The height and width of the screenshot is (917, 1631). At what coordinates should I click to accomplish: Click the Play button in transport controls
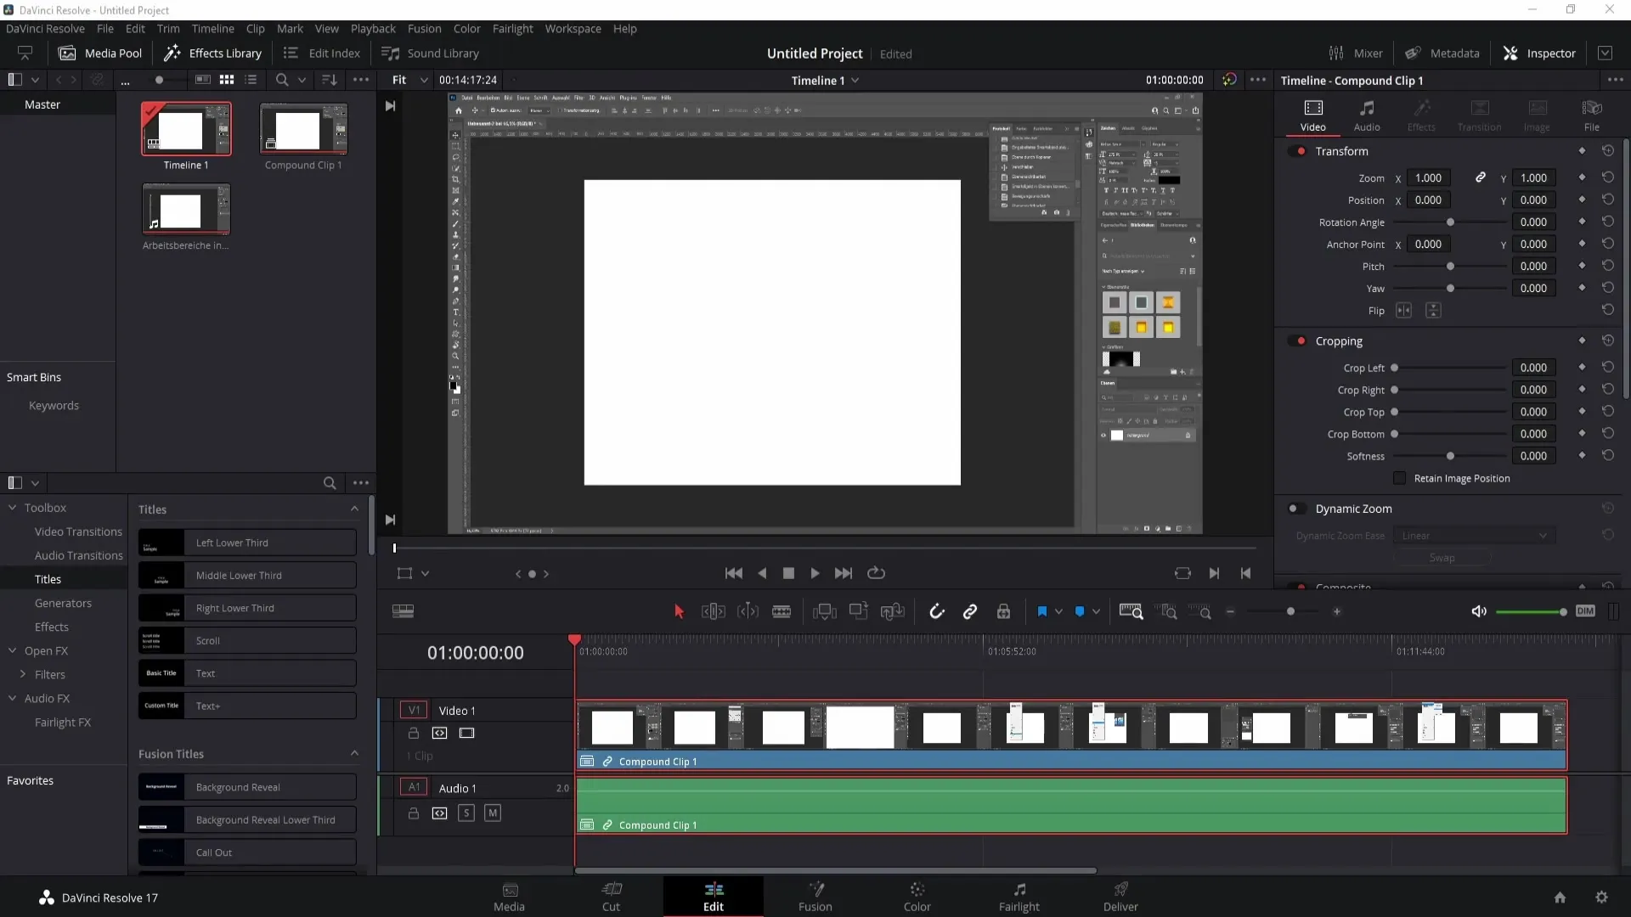tap(815, 572)
